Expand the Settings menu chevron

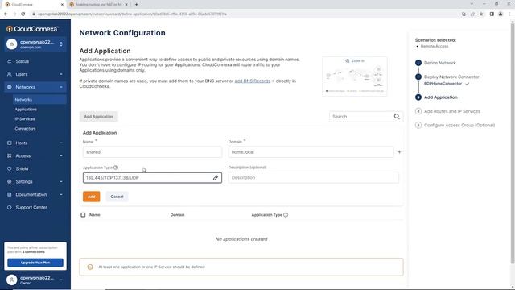tap(61, 181)
